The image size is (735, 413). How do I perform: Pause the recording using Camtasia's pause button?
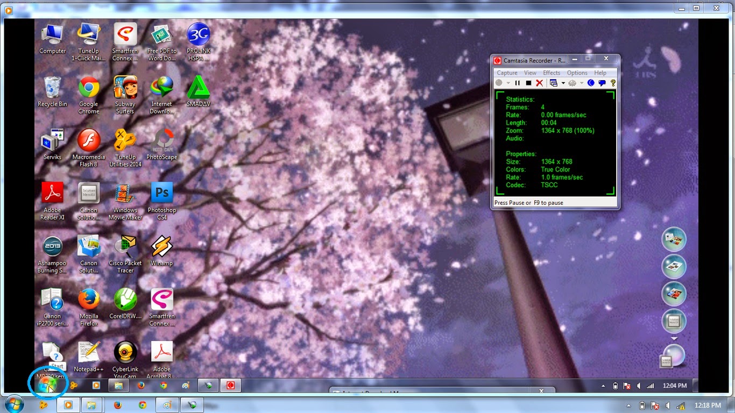[x=518, y=83]
